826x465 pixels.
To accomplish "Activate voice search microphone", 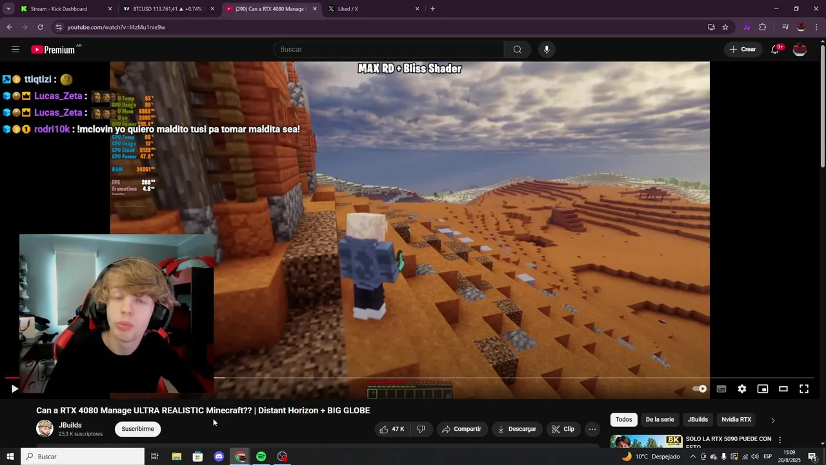I will click(x=547, y=50).
